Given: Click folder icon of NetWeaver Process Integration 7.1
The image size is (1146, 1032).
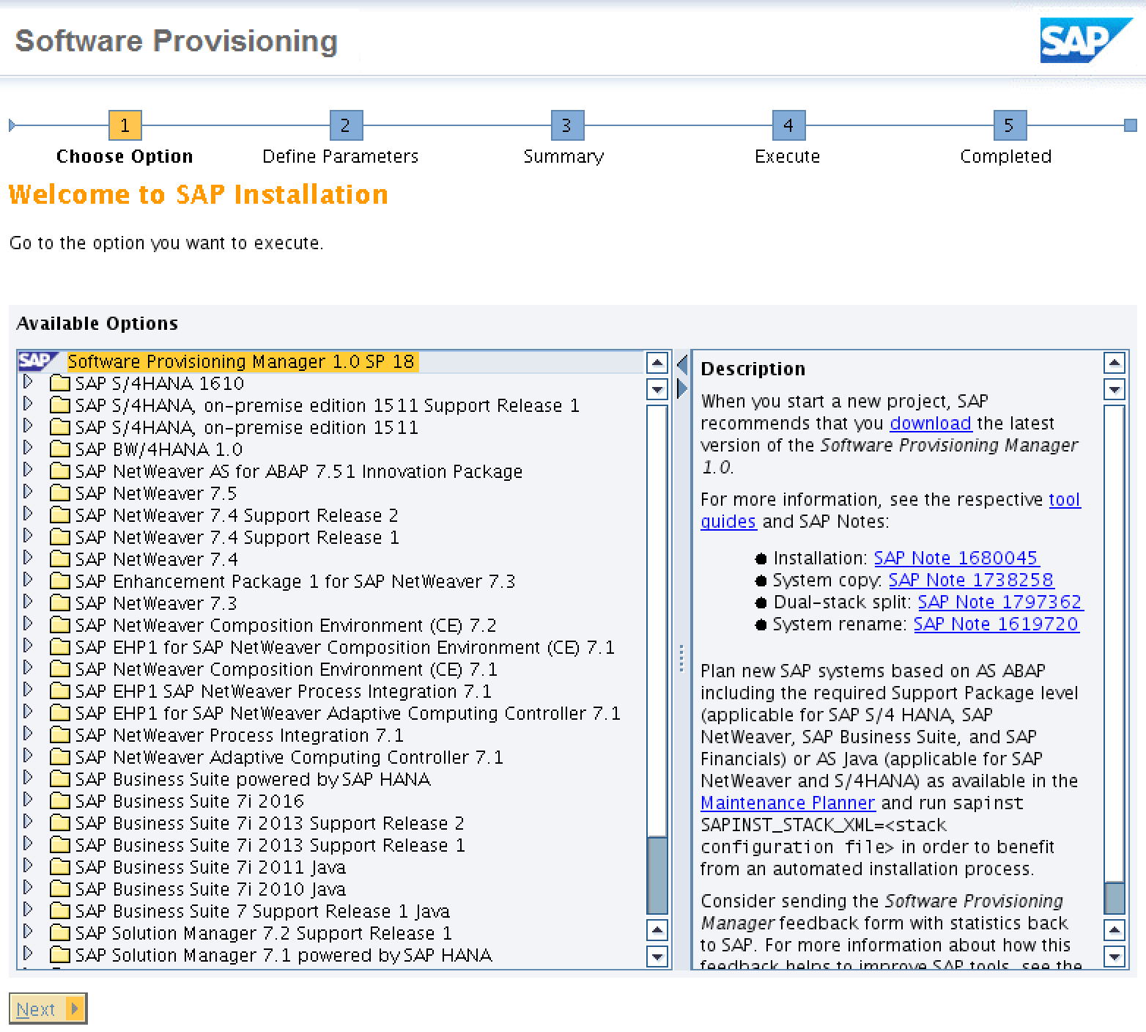Looking at the screenshot, I should (60, 735).
